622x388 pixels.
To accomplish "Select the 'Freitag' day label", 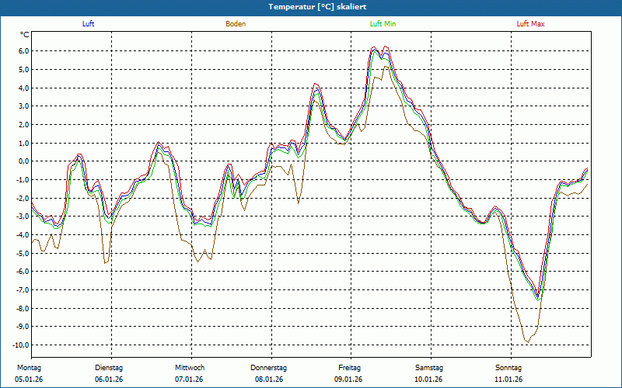I will [x=349, y=368].
